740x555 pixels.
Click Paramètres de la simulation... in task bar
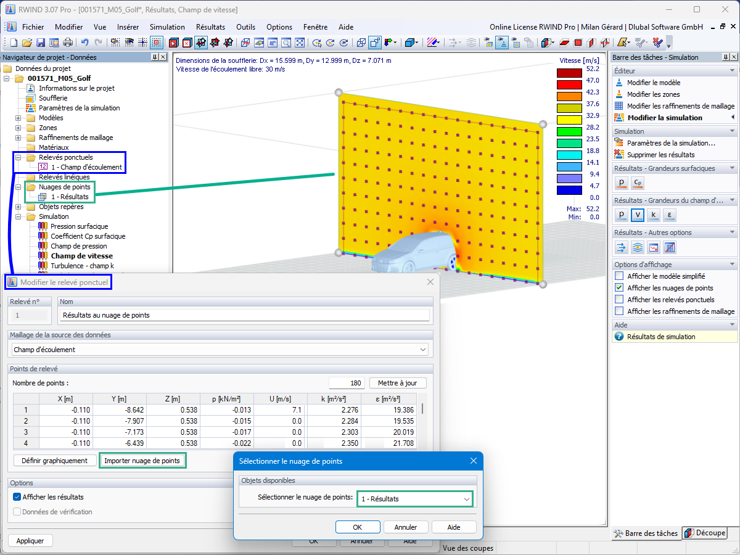(671, 143)
